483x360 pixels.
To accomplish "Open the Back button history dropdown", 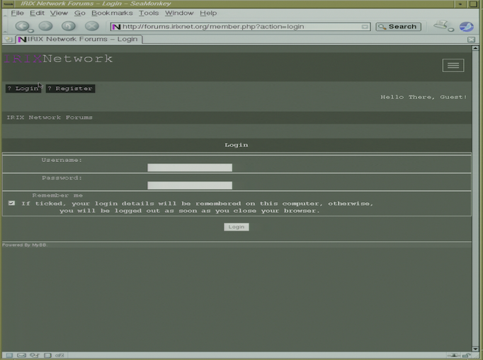I will click(30, 31).
